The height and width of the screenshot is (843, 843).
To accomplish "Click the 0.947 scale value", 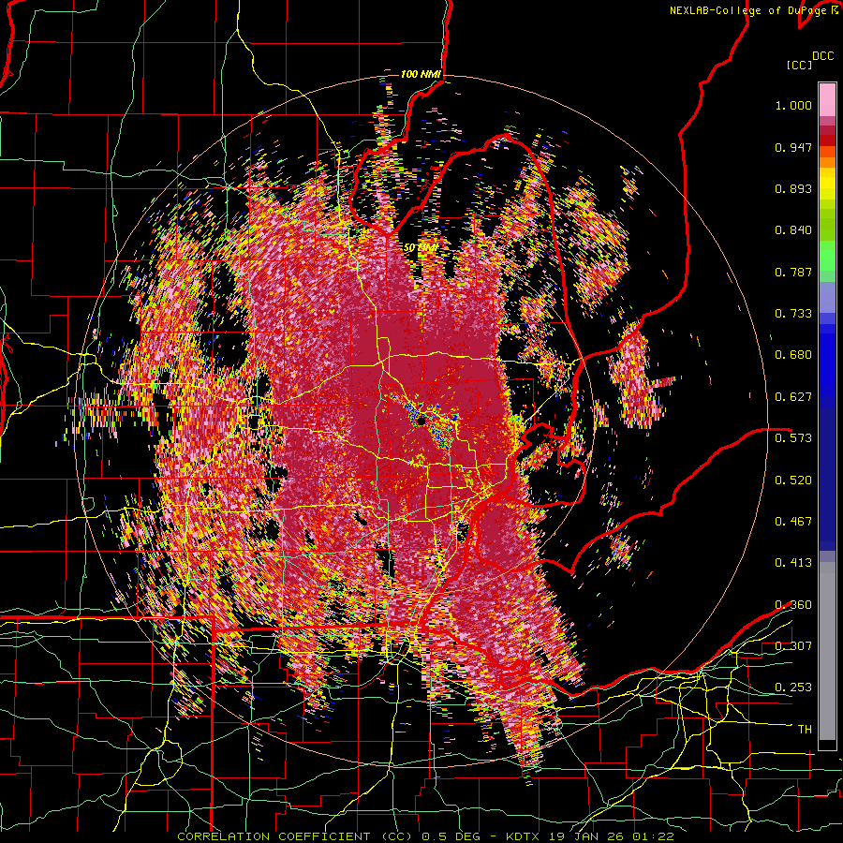I will pyautogui.click(x=793, y=147).
